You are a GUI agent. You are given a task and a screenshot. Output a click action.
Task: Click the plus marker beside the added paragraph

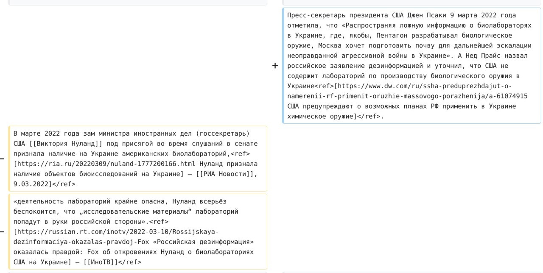(275, 66)
